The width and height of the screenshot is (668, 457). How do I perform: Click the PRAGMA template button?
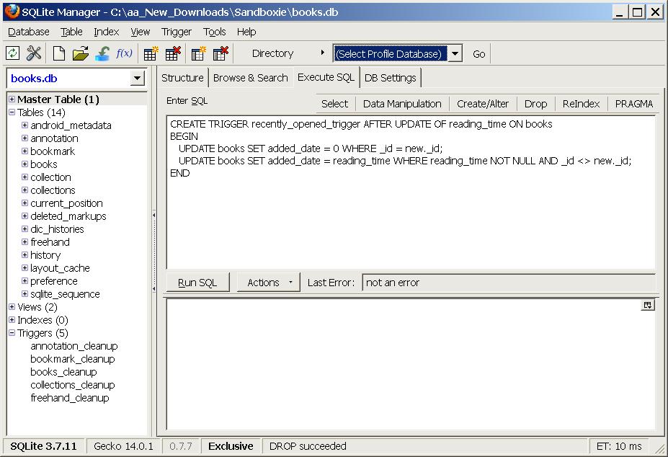tap(634, 104)
